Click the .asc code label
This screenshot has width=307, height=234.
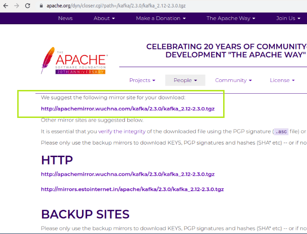pyautogui.click(x=281, y=131)
